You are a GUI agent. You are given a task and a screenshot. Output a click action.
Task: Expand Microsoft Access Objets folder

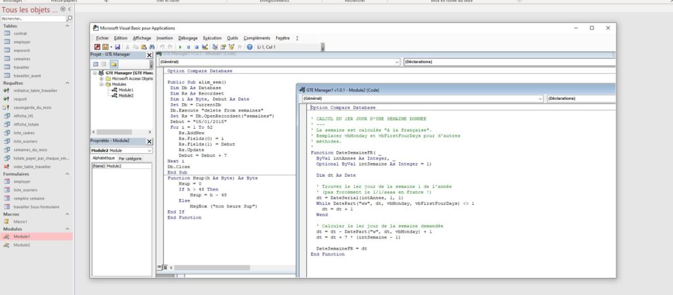pos(102,78)
